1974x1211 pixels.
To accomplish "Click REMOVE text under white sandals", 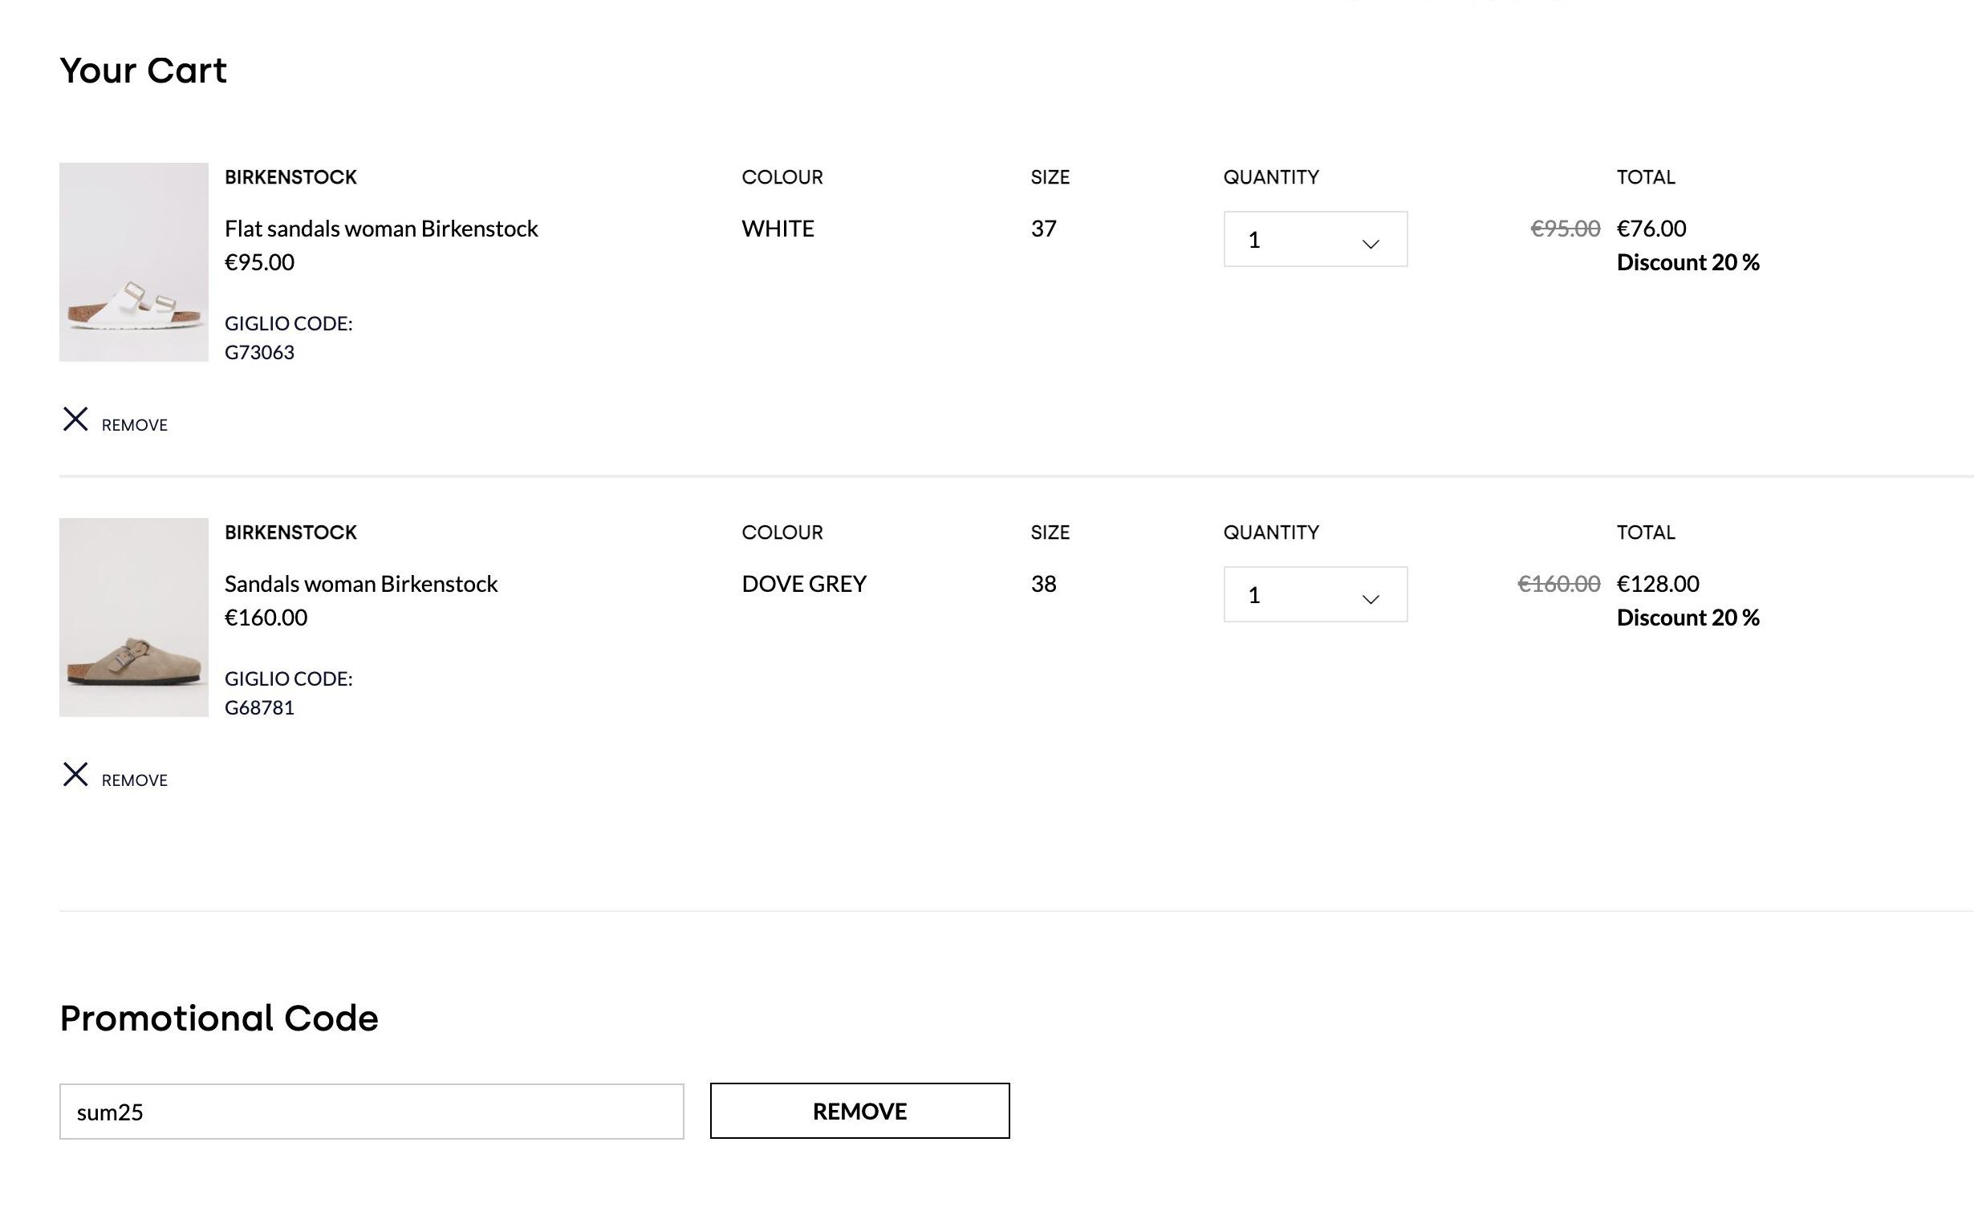I will pos(135,425).
